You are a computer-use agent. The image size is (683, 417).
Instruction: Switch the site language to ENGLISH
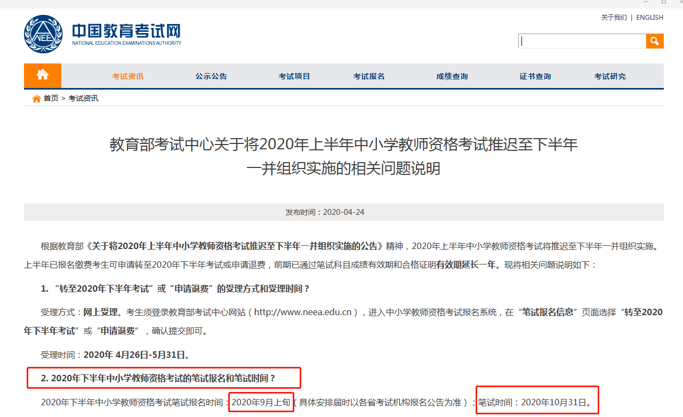pos(649,18)
